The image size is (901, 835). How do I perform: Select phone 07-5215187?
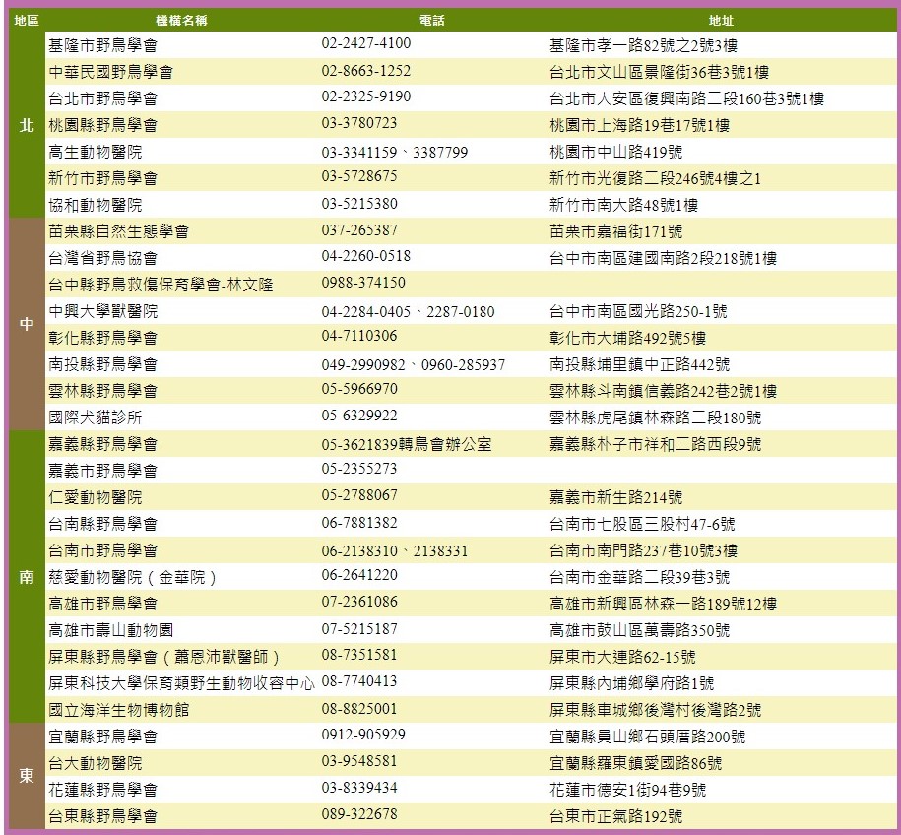point(359,628)
